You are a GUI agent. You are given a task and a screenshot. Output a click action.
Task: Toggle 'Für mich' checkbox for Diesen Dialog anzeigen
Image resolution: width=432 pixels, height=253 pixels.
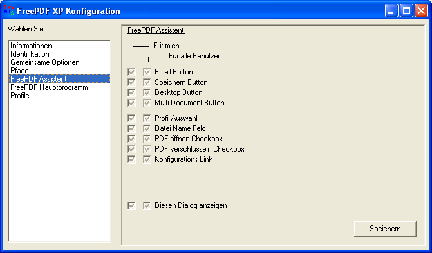(x=132, y=205)
